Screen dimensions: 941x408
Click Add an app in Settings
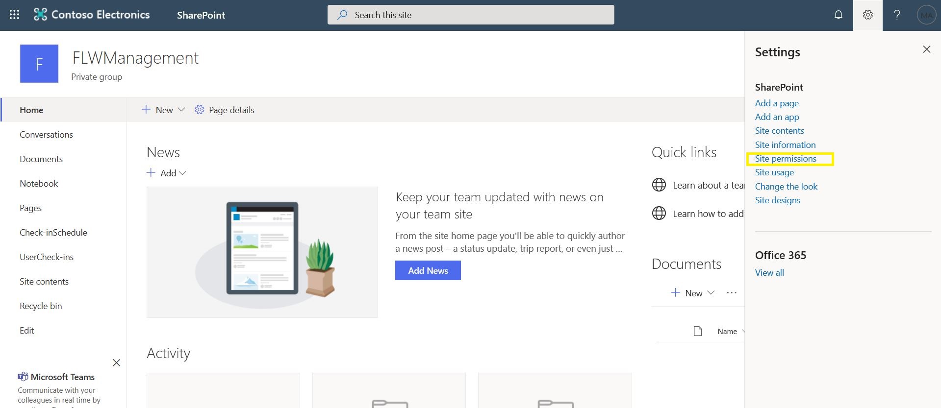click(x=777, y=117)
